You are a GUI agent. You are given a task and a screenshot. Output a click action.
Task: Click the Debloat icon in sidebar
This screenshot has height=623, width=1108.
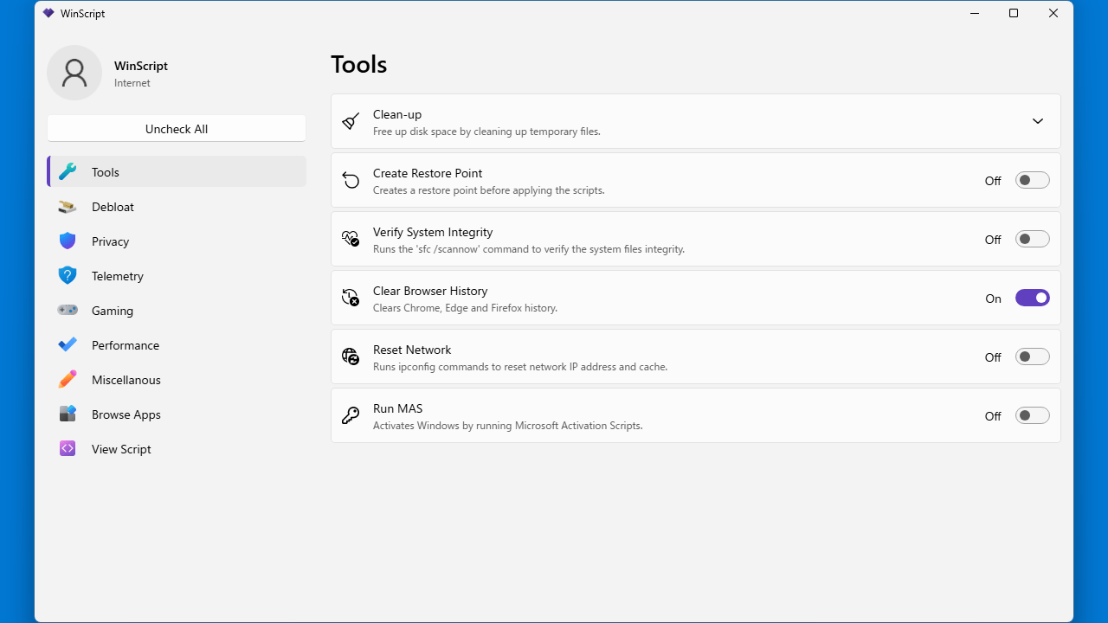tap(68, 207)
